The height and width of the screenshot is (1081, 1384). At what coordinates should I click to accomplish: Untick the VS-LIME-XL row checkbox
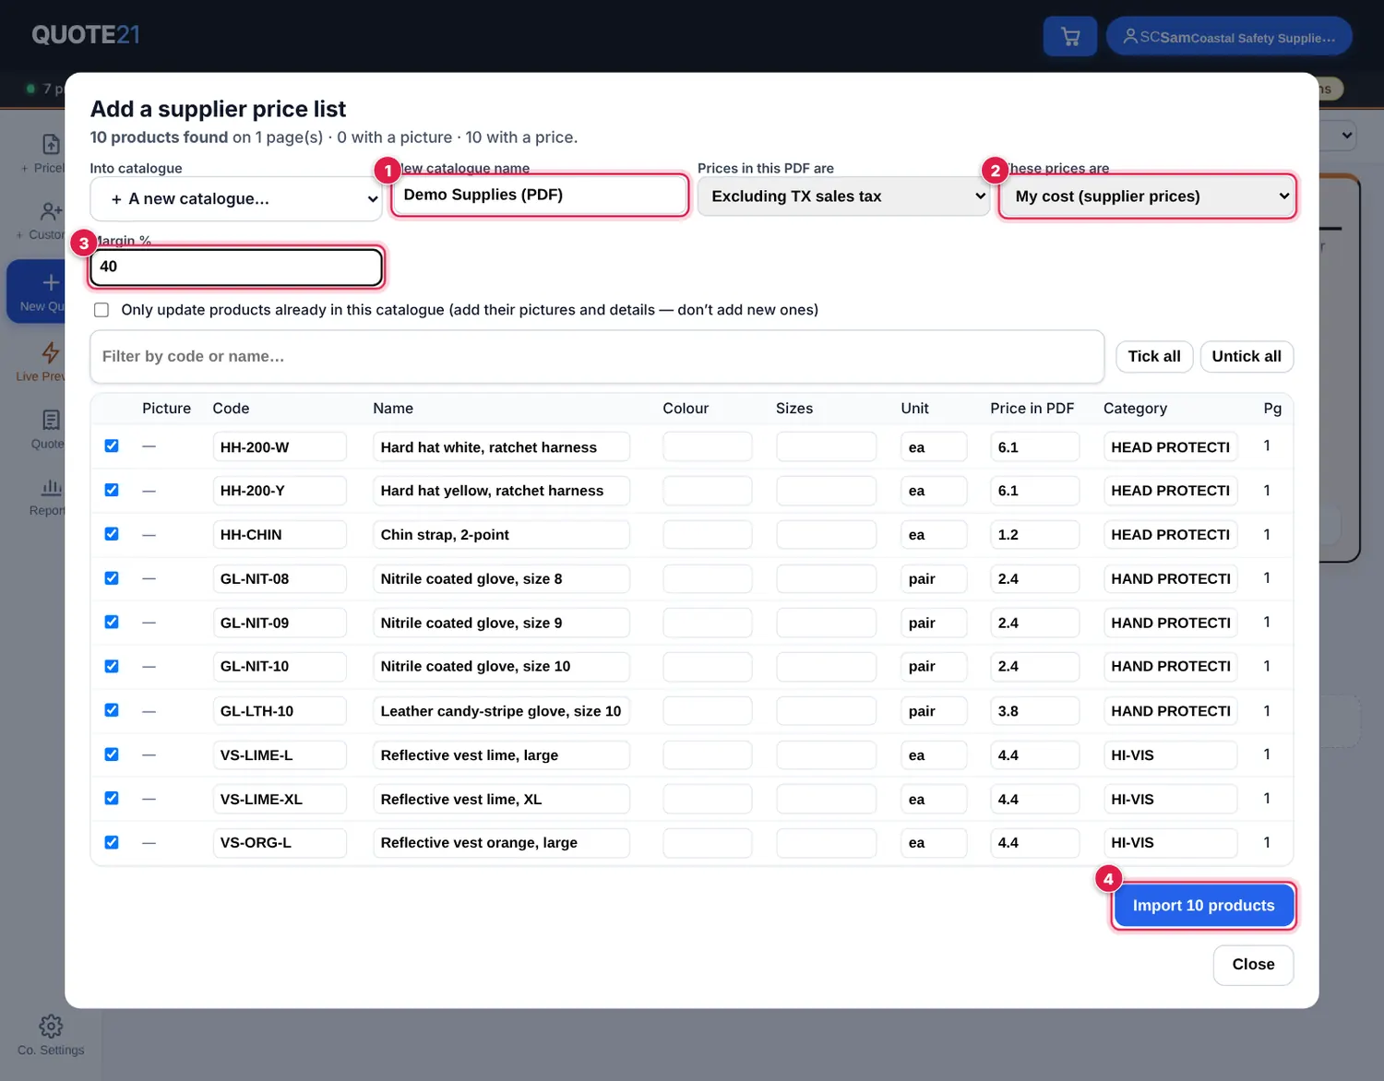(x=112, y=798)
